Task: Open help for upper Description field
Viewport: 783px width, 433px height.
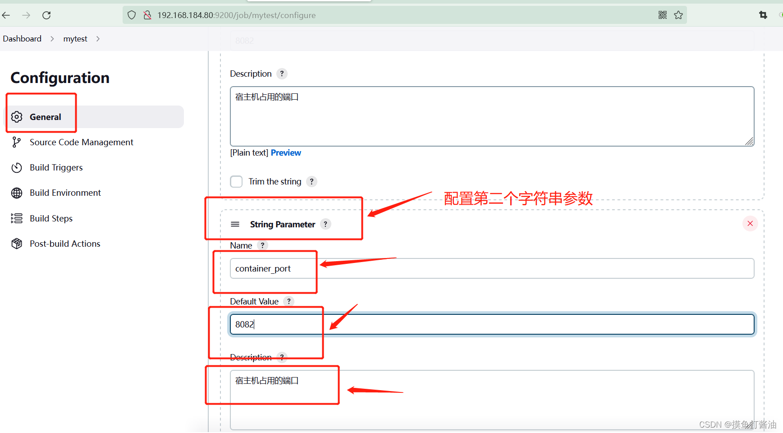Action: [282, 74]
